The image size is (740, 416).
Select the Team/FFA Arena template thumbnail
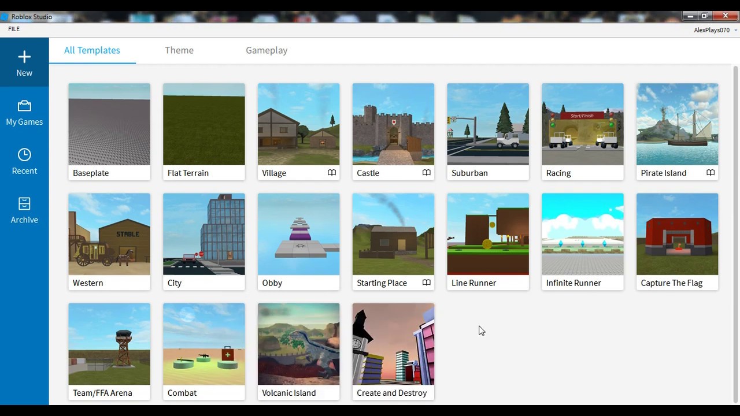(109, 344)
